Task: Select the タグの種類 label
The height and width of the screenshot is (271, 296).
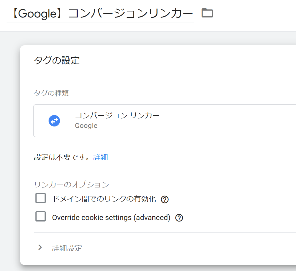Action: (x=51, y=93)
